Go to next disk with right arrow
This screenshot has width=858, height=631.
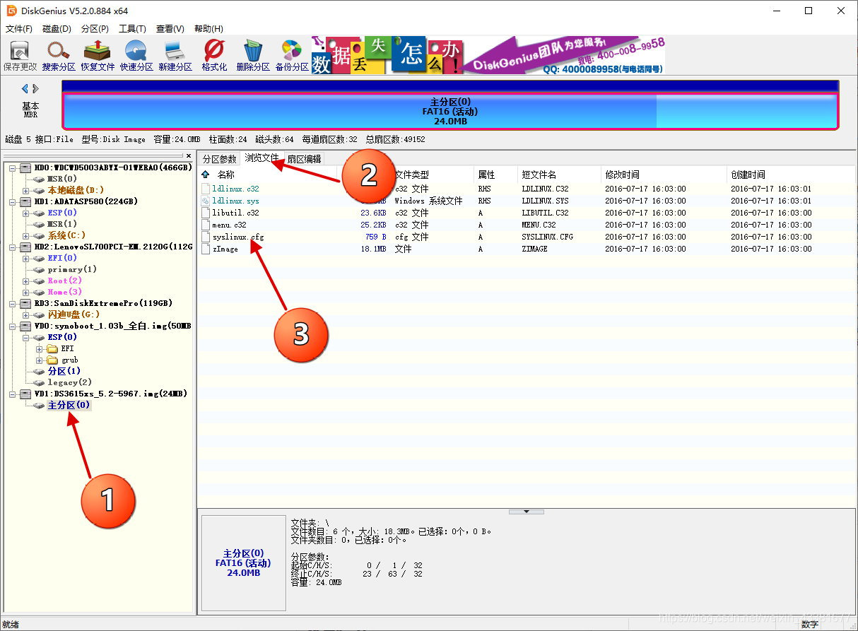[36, 88]
